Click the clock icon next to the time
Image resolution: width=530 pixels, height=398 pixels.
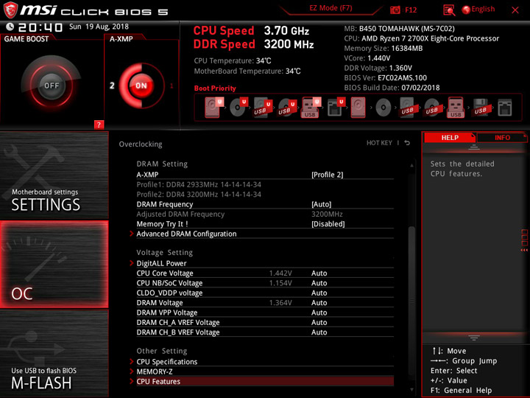10,27
